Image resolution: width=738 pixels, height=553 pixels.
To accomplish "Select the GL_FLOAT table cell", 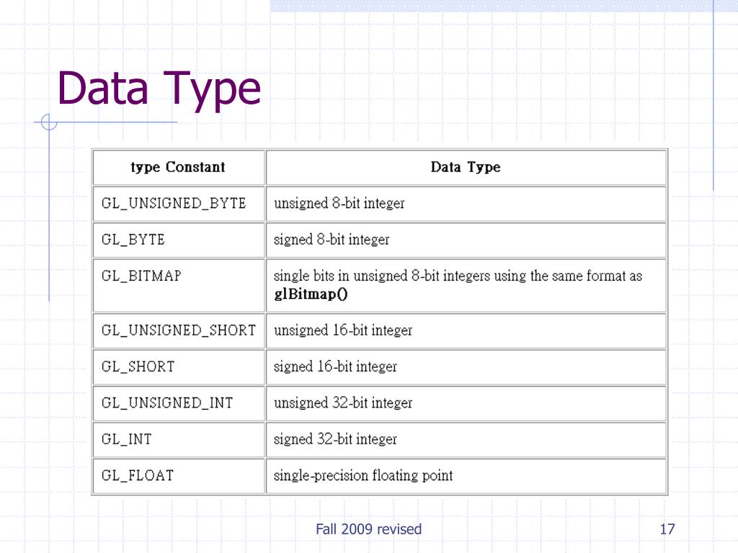I will 179,475.
